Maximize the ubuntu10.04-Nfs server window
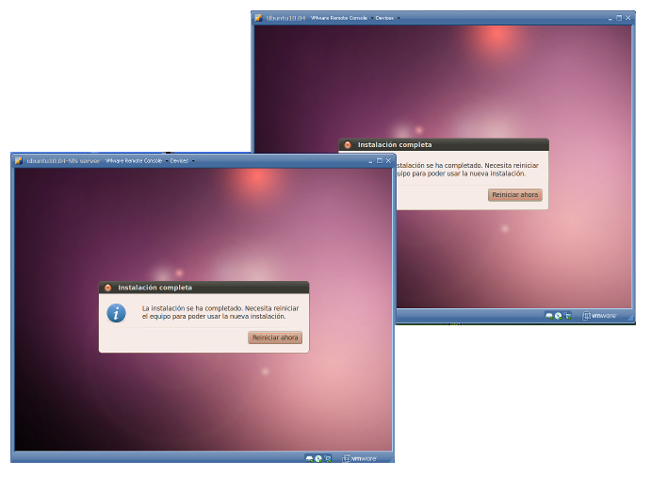This screenshot has height=478, width=651. [x=379, y=161]
